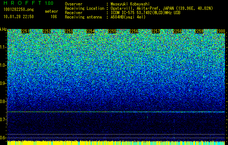The height and width of the screenshot is (145, 228).
Task: Click the 2253 time marker
Action: click(69, 31)
